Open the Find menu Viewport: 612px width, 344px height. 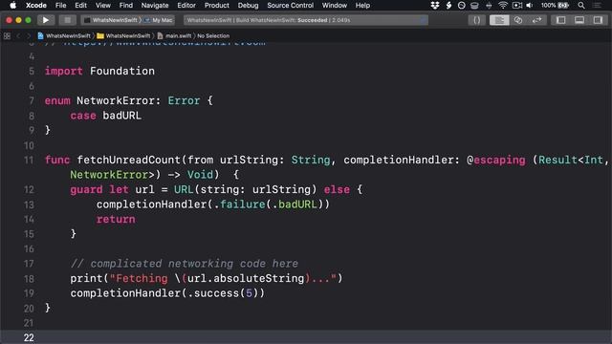pos(125,5)
